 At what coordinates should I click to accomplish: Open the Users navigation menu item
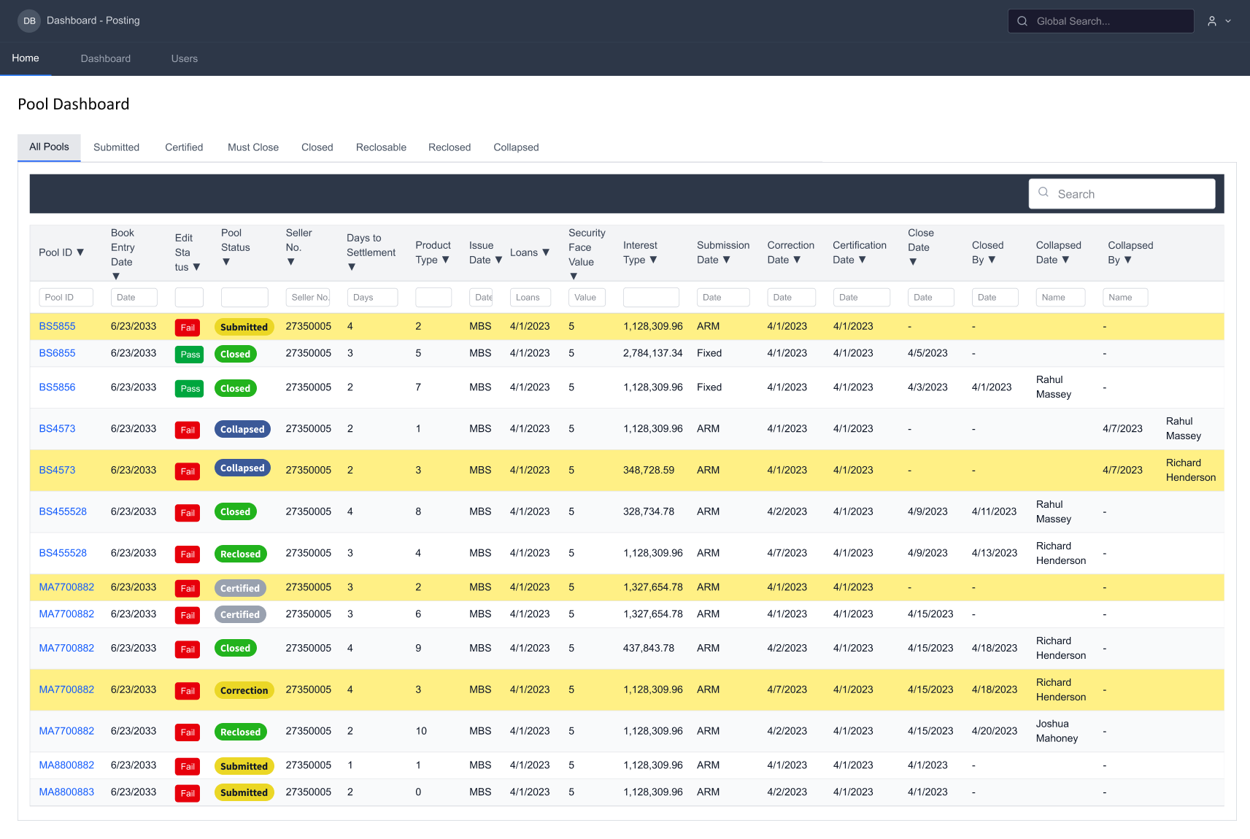click(184, 58)
